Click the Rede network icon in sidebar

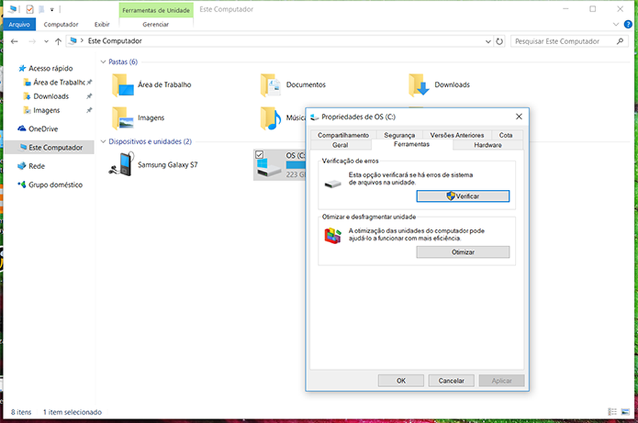pyautogui.click(x=22, y=166)
